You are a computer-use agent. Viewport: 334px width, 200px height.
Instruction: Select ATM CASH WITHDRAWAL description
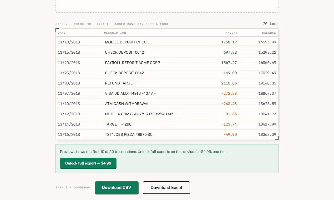coord(127,104)
